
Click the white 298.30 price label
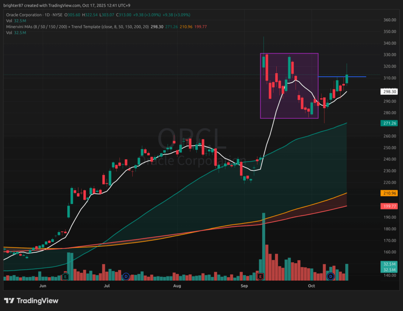389,92
